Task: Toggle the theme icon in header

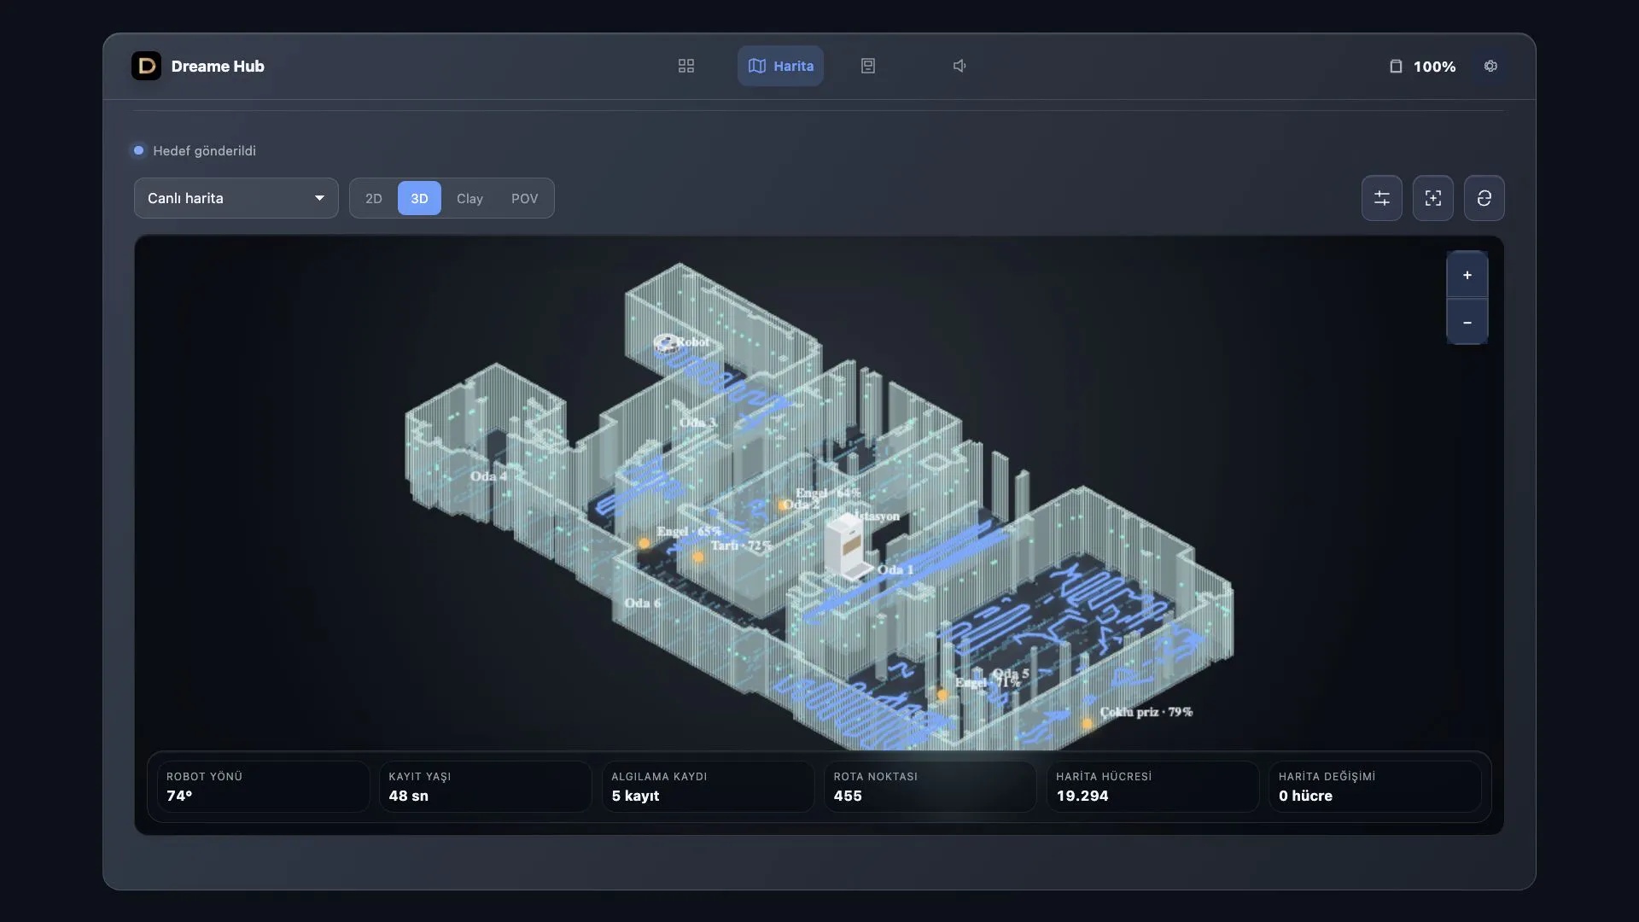Action: coord(1490,66)
